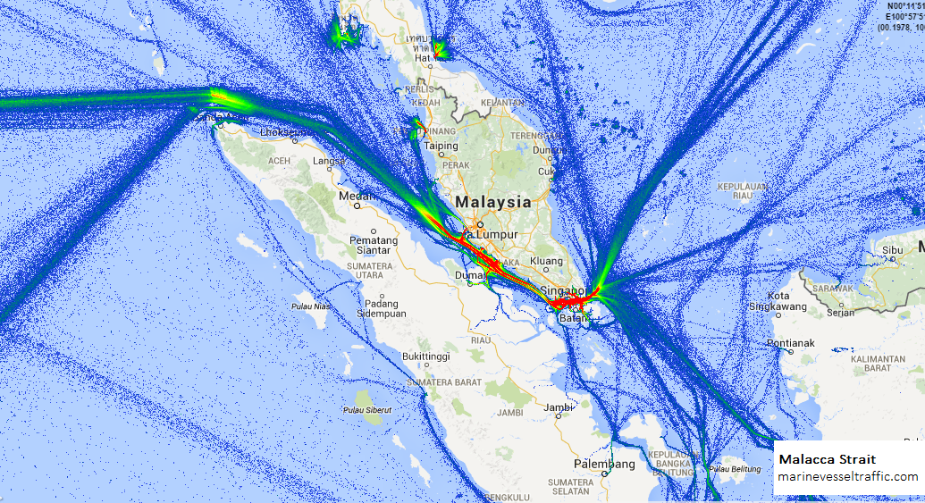
Task: Select the Kluang town label
Action: (x=547, y=261)
